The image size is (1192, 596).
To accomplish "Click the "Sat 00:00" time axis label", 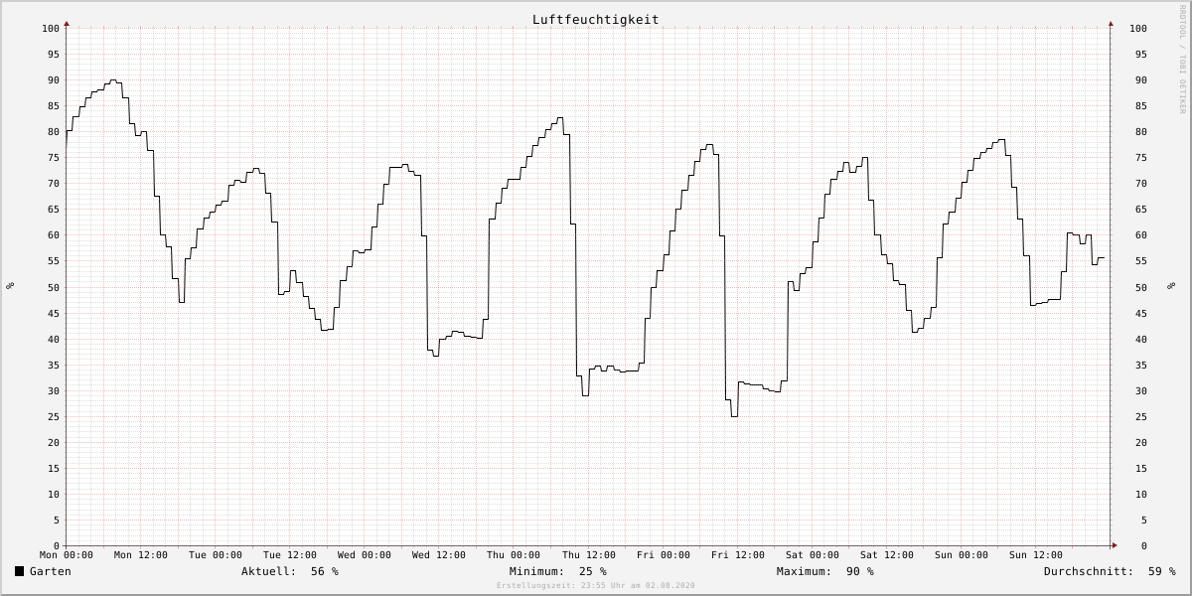I will (813, 555).
